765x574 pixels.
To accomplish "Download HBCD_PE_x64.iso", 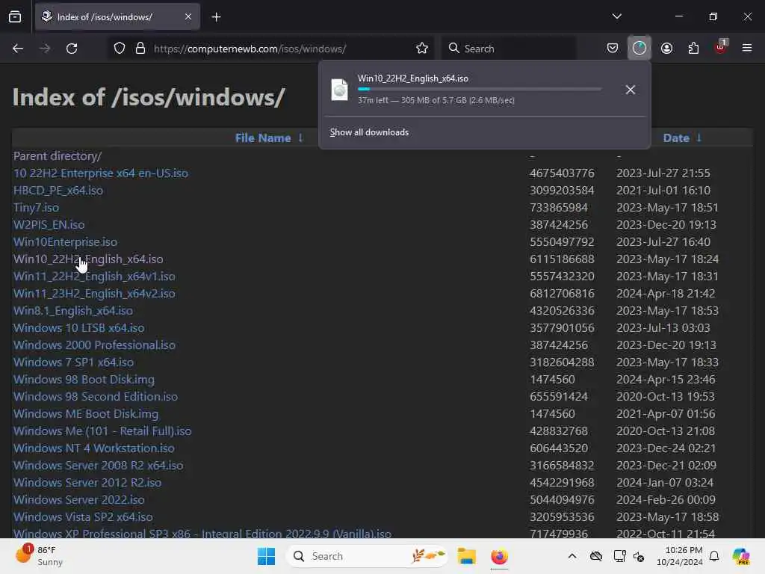I will click(x=58, y=191).
